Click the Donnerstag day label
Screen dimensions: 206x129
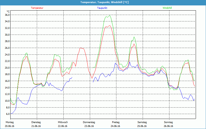pyautogui.click(x=89, y=122)
